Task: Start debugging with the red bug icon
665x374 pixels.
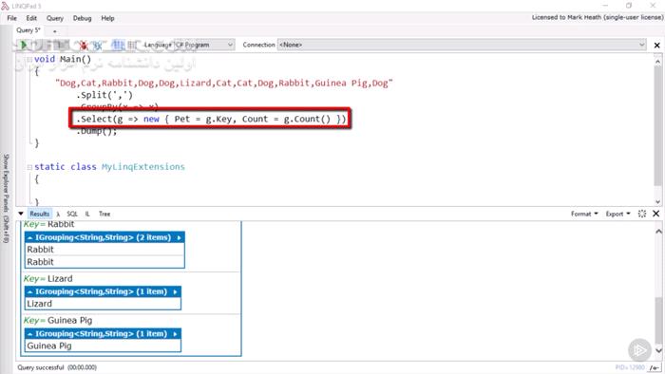Action: point(84,45)
